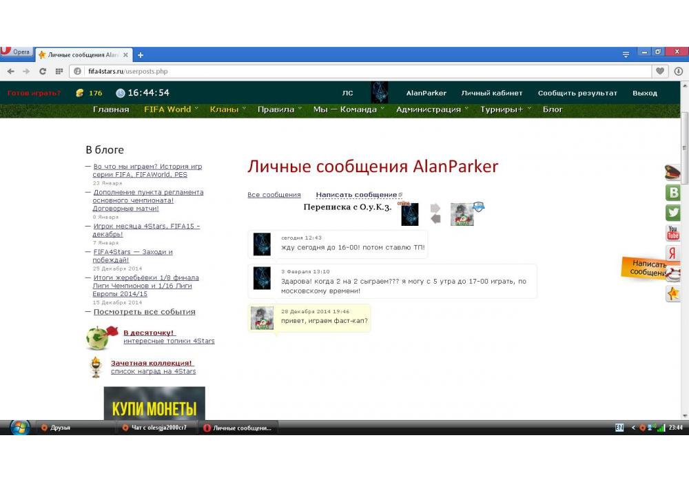Viewport: 689px width, 482px height.
Task: Open the Администрация dropdown menu
Action: pyautogui.click(x=431, y=109)
